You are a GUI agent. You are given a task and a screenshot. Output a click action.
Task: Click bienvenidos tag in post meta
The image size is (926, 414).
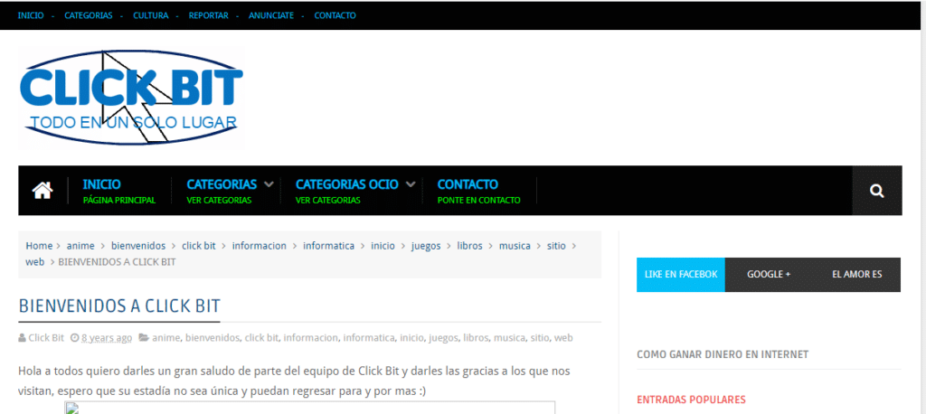point(213,338)
